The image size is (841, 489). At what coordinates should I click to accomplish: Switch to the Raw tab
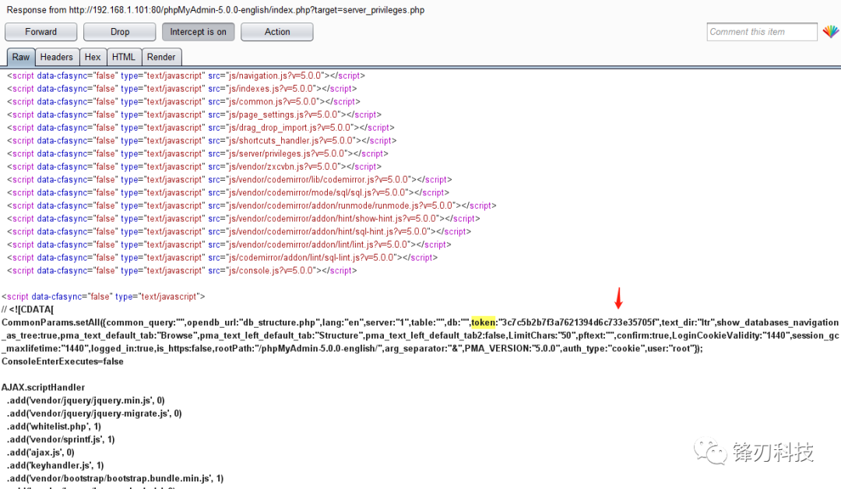point(21,57)
